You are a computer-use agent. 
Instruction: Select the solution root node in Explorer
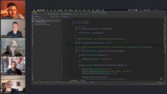pyautogui.click(x=47, y=21)
